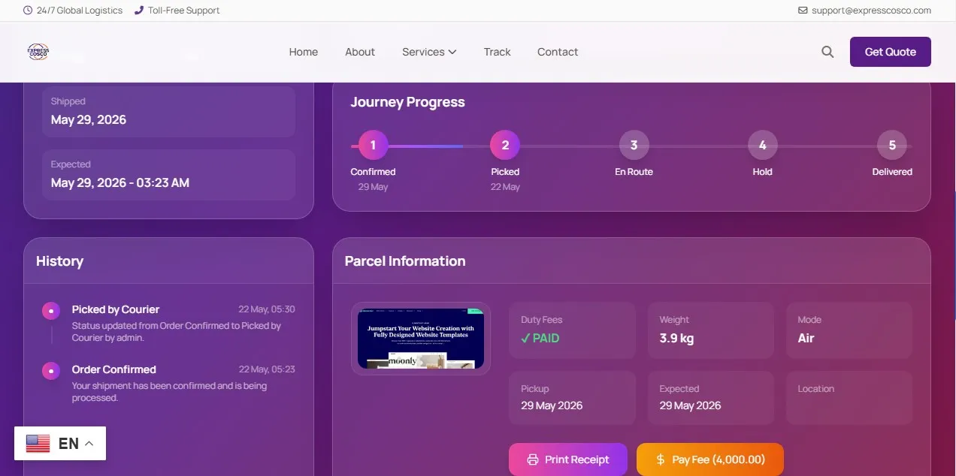Click the envelope icon beside support email
The image size is (956, 476).
pyautogui.click(x=803, y=11)
